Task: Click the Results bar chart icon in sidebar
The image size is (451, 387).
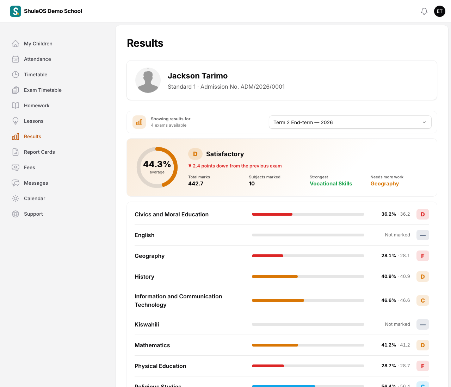Action: tap(16, 137)
